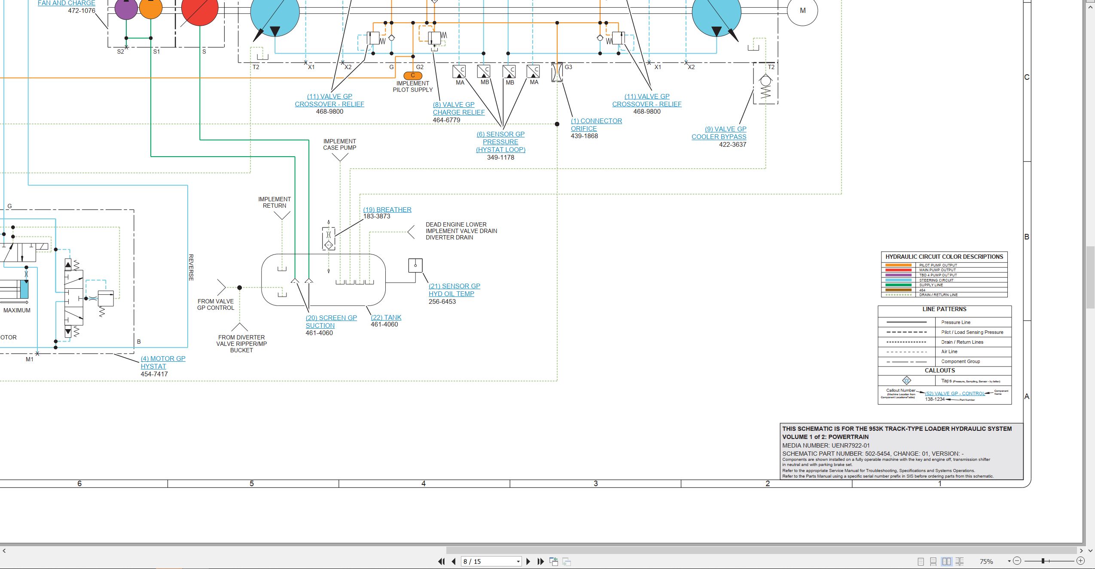Screen dimensions: 1095x569
Task: Open the (21) SENSOR GP HYD OIL TEMP link
Action: [454, 290]
